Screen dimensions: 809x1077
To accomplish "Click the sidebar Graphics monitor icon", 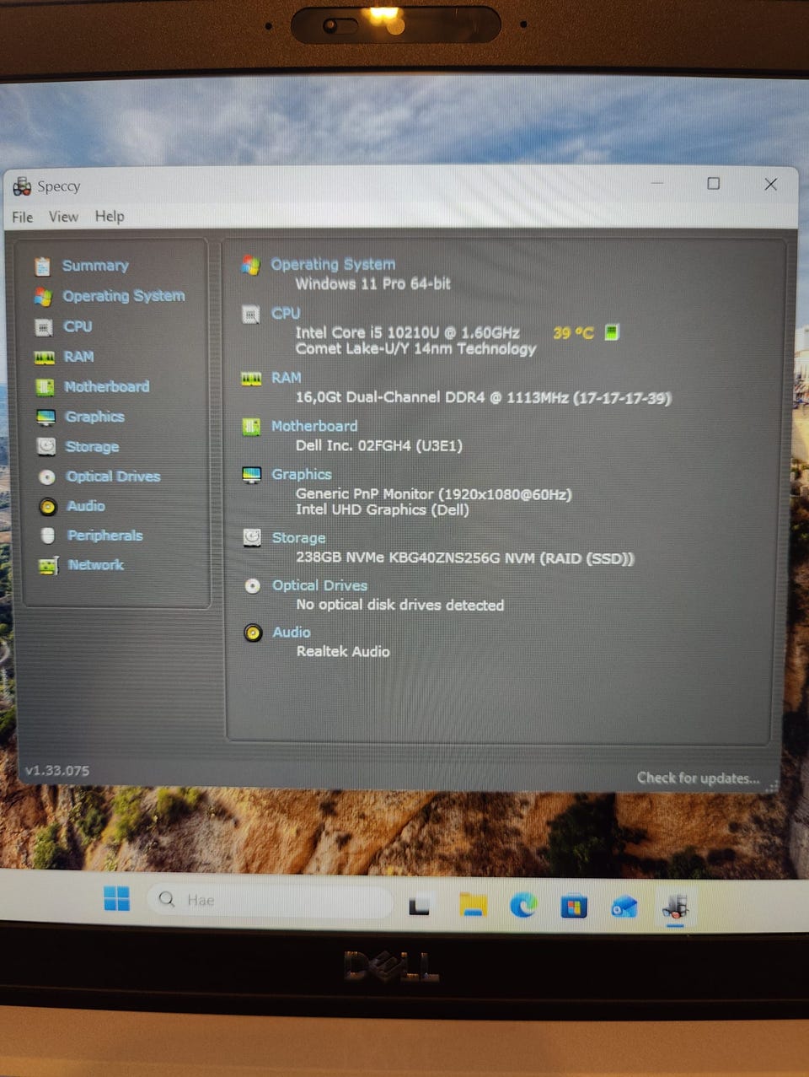I will [x=46, y=417].
